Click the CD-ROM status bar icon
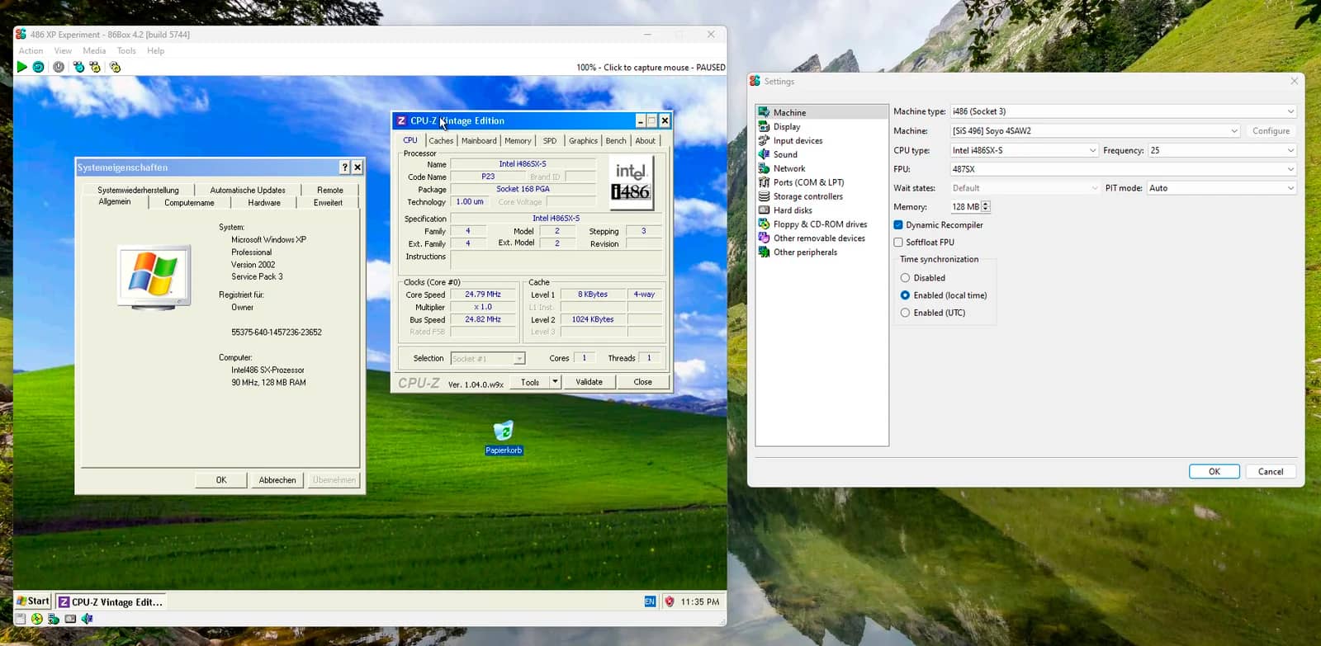Image resolution: width=1321 pixels, height=646 pixels. click(x=36, y=619)
